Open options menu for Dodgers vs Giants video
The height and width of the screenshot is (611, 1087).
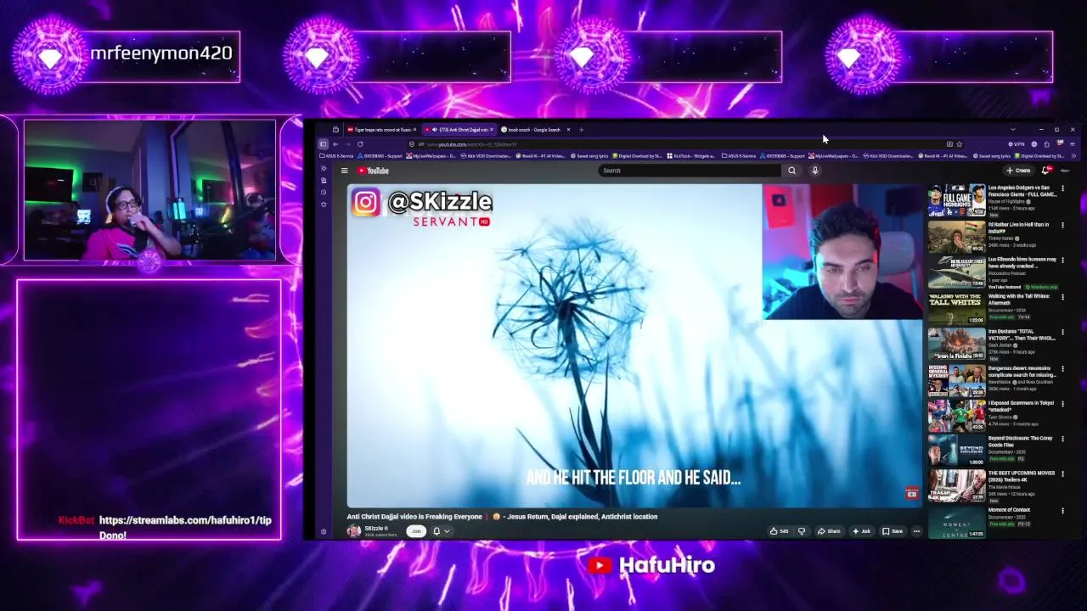coord(1062,188)
